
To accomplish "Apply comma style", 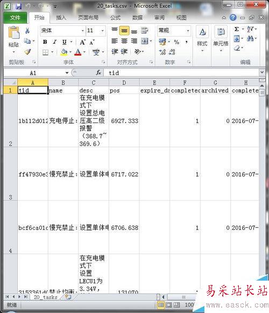I will pos(187,42).
